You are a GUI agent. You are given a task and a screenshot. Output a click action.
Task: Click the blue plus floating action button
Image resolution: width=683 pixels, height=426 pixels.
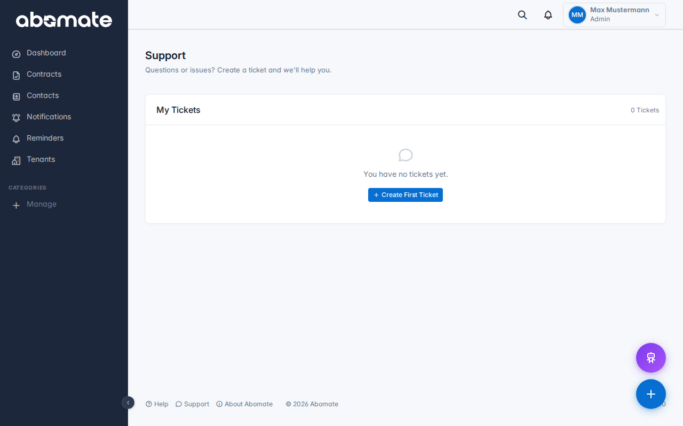pyautogui.click(x=650, y=394)
